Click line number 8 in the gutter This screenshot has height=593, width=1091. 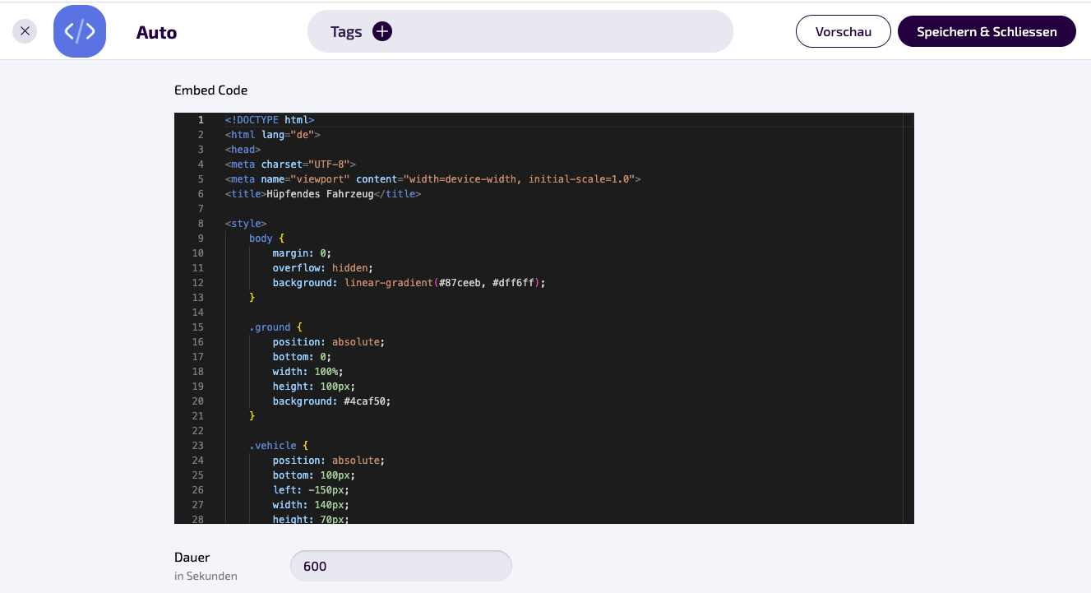(201, 224)
